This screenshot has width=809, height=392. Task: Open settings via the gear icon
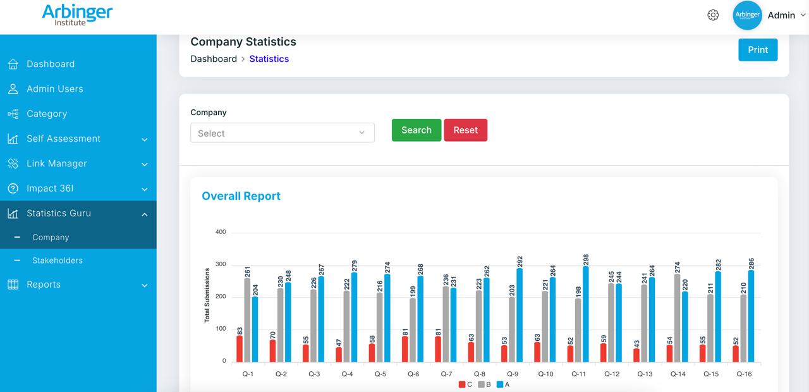point(713,15)
